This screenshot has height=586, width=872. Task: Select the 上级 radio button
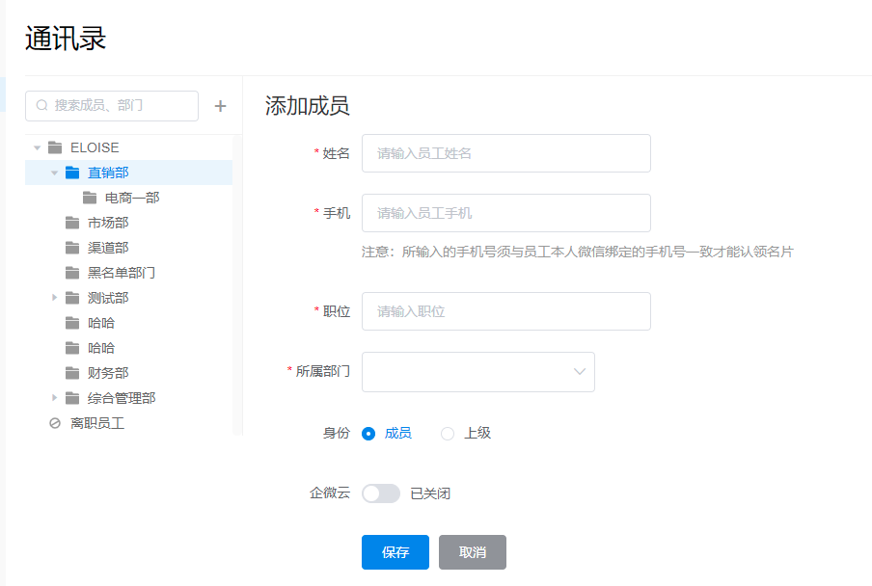tap(448, 434)
